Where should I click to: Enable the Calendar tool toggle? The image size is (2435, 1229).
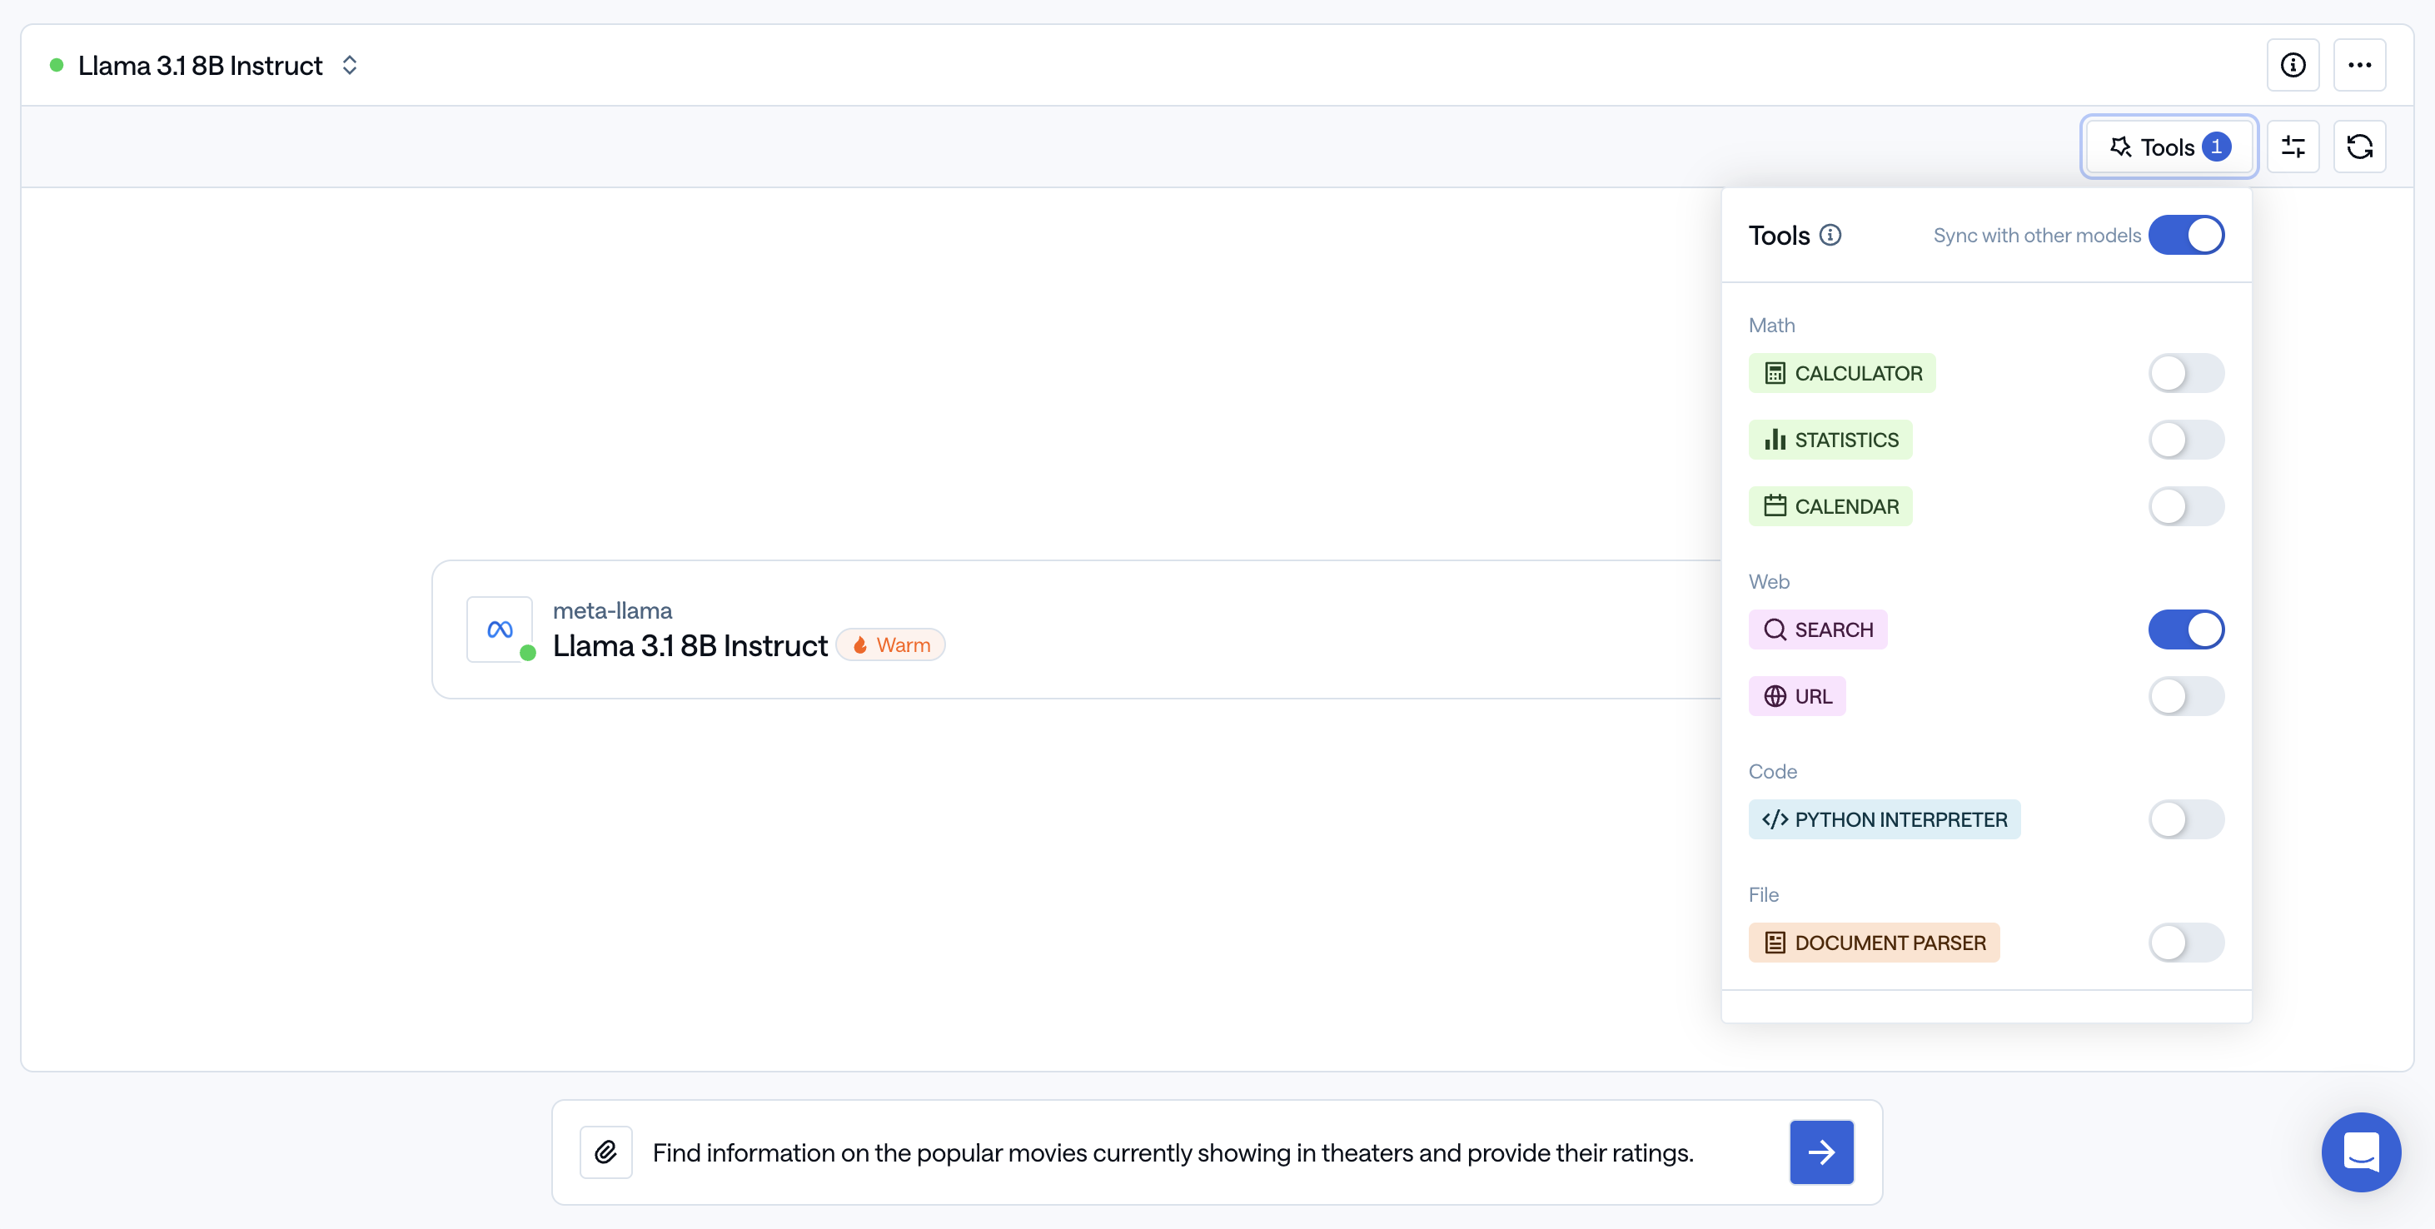click(x=2185, y=507)
